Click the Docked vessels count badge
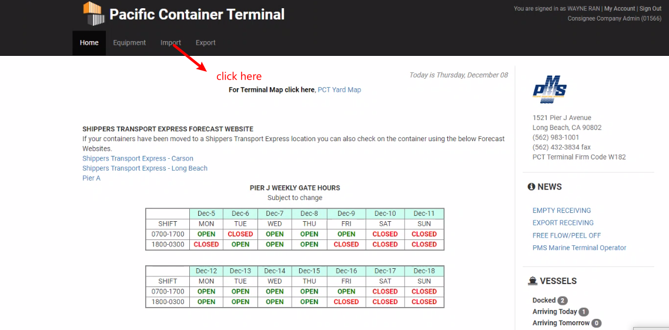The width and height of the screenshot is (669, 330). pos(563,301)
